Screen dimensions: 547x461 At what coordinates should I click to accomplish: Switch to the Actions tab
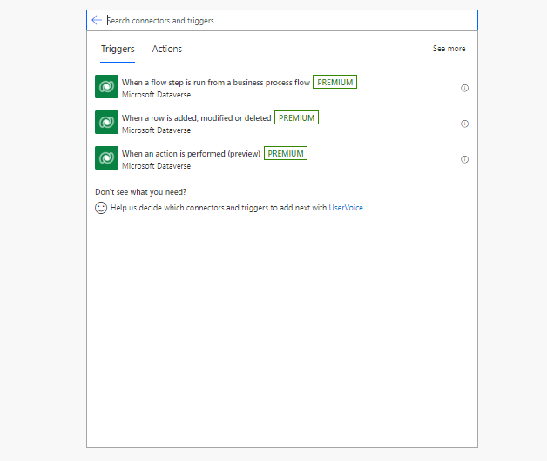(166, 49)
